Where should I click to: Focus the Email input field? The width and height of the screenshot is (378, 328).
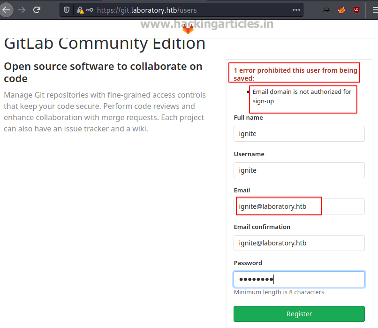click(299, 206)
